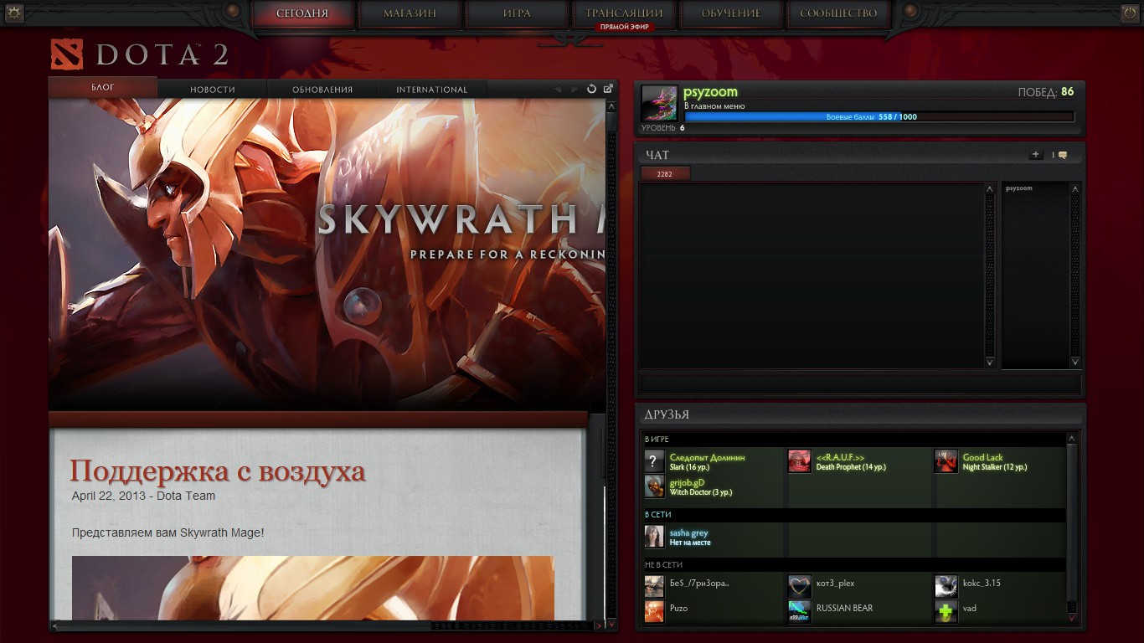Viewport: 1144px width, 643px height.
Task: Select friend name <<R.A.U.F.>>
Action: click(x=840, y=457)
